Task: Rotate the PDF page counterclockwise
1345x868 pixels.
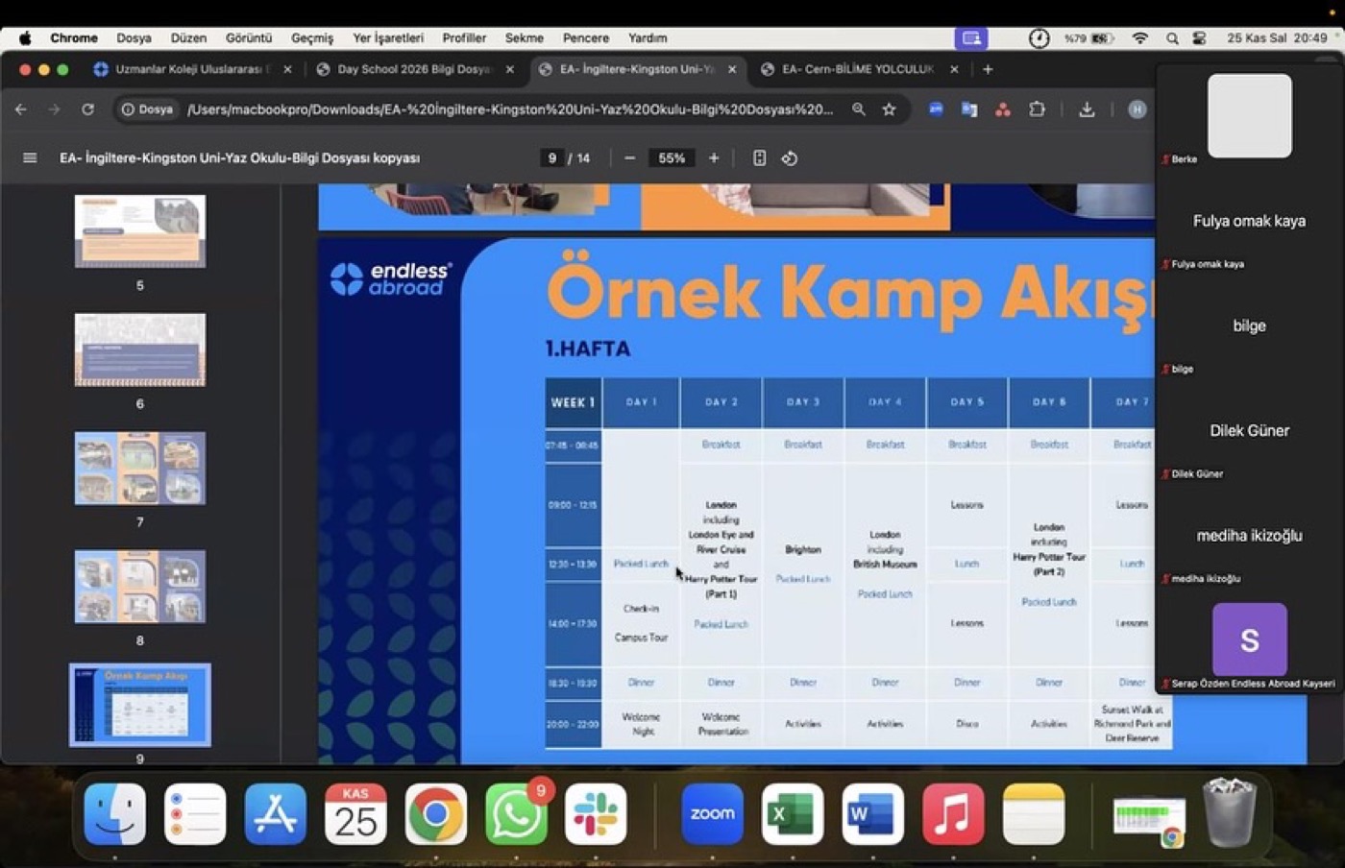Action: [790, 157]
